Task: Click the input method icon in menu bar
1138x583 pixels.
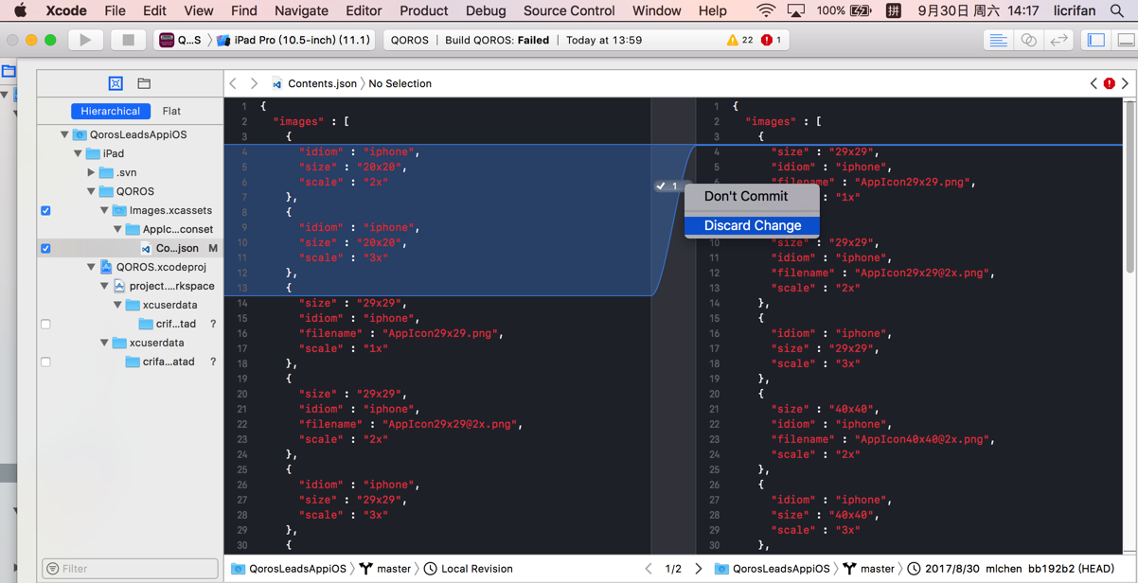Action: (893, 10)
